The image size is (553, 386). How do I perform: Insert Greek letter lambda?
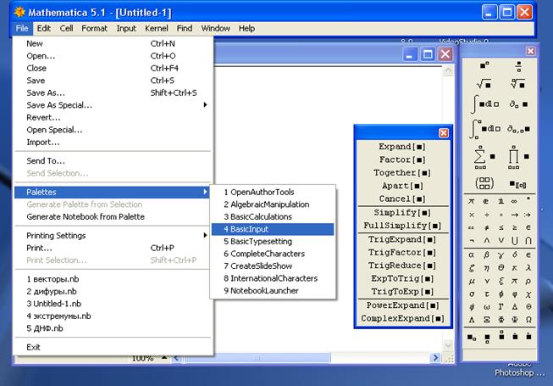[528, 268]
